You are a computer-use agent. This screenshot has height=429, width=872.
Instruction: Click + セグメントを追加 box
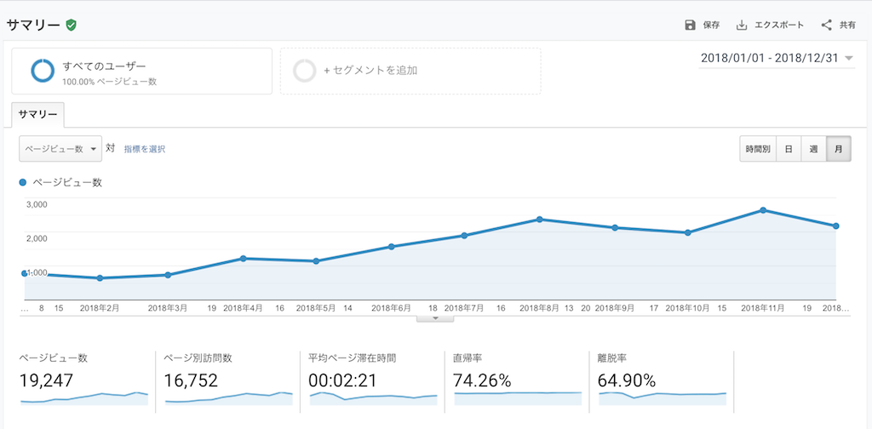coord(410,71)
